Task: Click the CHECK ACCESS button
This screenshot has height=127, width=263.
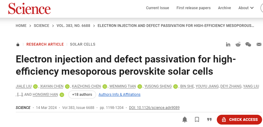Action: pyautogui.click(x=239, y=119)
